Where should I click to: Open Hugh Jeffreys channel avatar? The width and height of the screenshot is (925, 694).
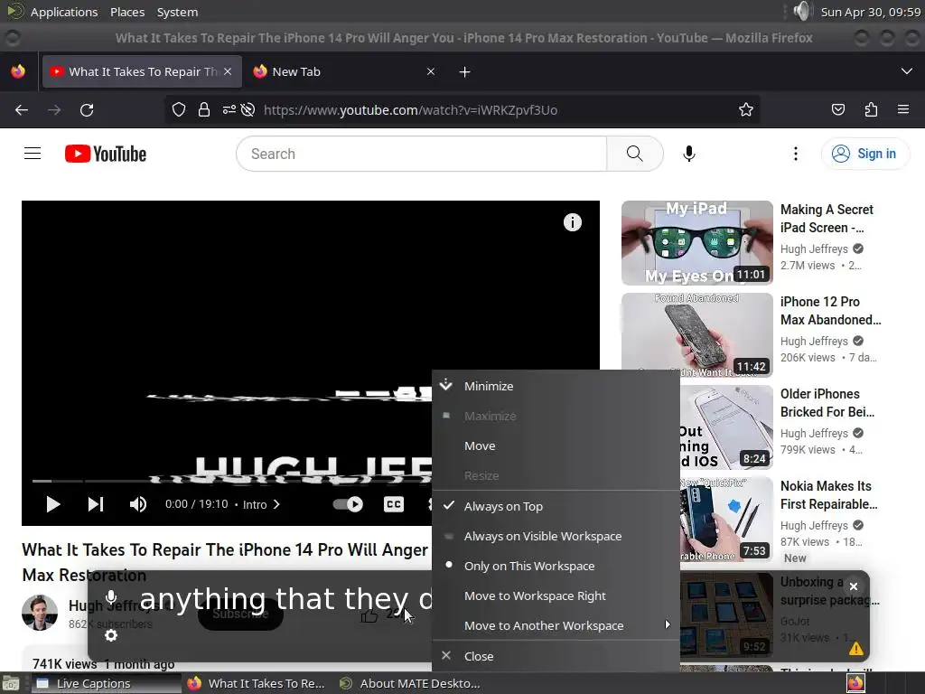tap(40, 613)
